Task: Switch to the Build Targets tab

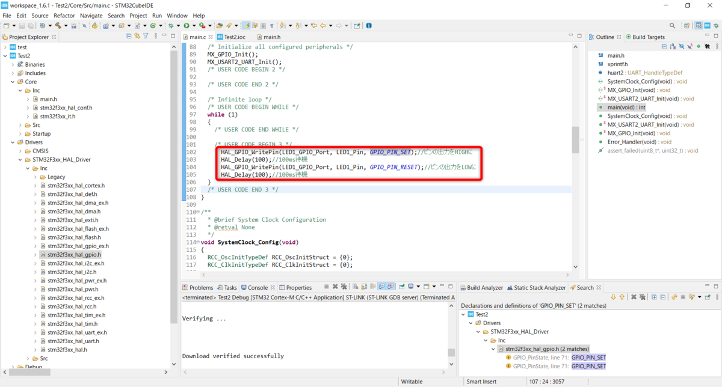Action: click(645, 37)
